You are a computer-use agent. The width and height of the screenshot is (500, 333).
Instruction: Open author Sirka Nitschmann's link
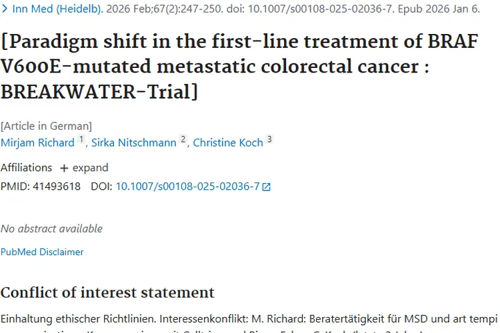pyautogui.click(x=133, y=143)
